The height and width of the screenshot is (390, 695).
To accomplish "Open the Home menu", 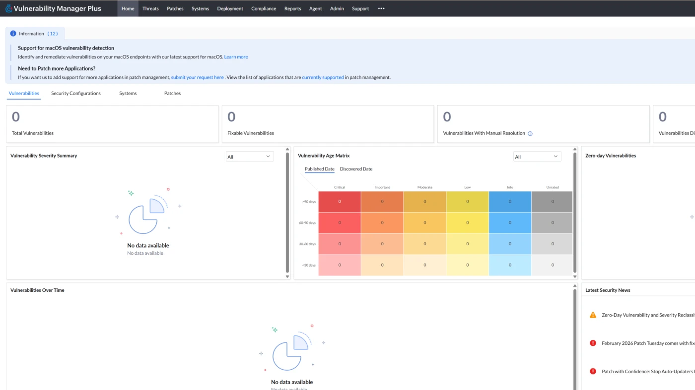I will point(128,8).
